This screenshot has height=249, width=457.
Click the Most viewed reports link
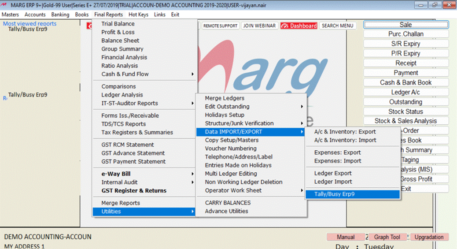(x=30, y=24)
